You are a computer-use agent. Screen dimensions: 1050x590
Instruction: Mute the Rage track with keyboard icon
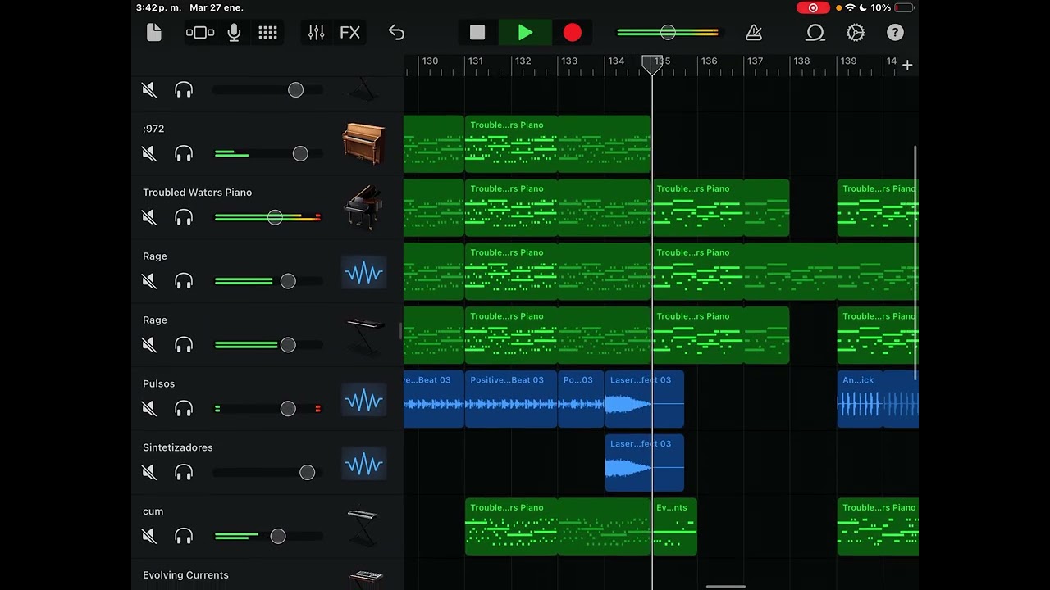click(149, 345)
